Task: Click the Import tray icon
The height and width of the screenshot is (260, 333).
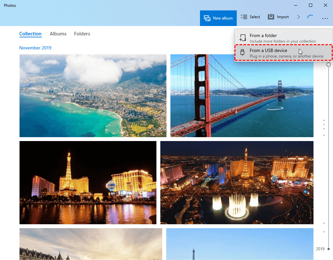Action: click(271, 17)
